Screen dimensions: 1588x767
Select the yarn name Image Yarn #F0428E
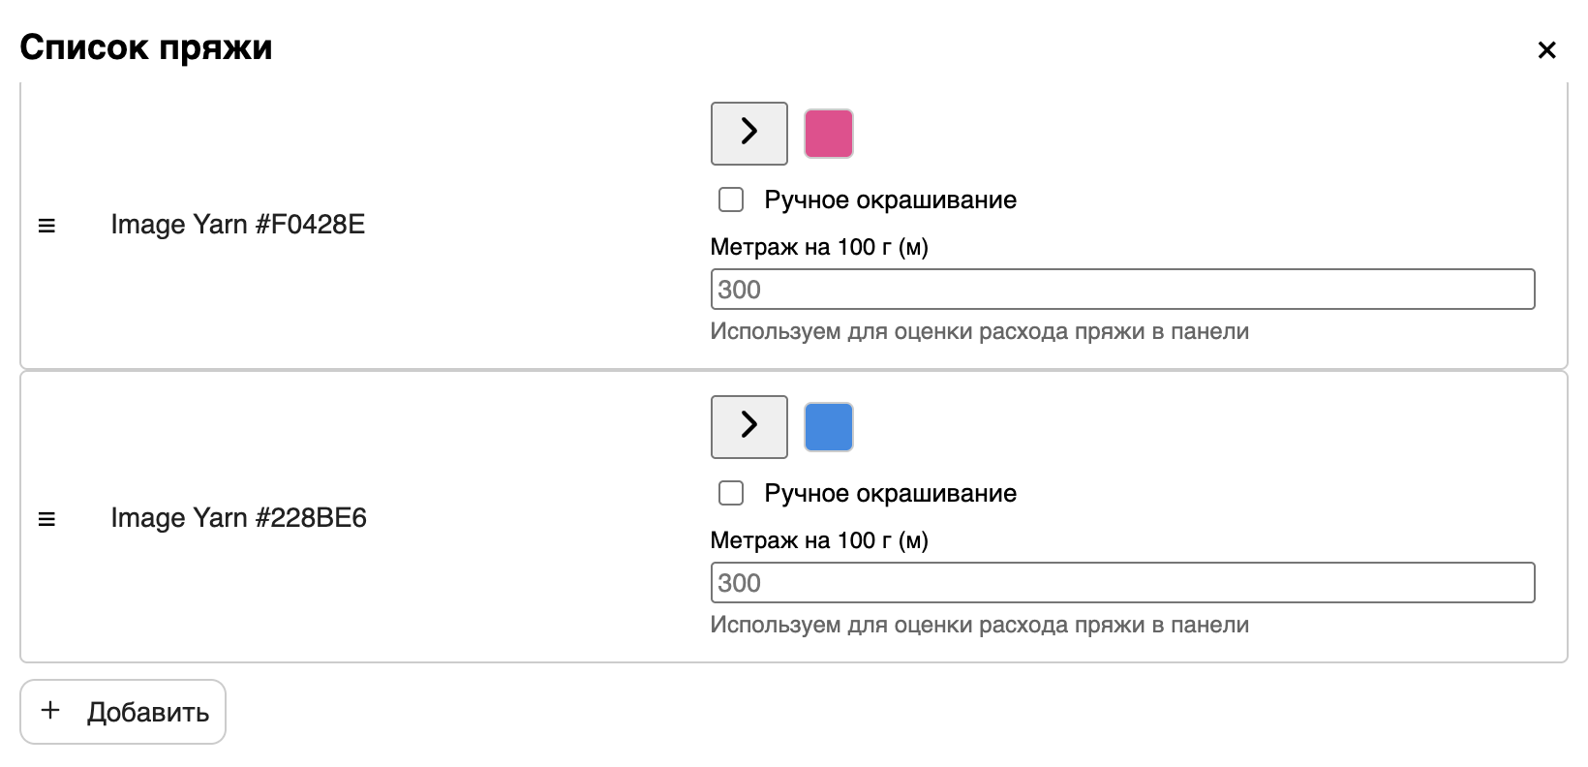[238, 224]
